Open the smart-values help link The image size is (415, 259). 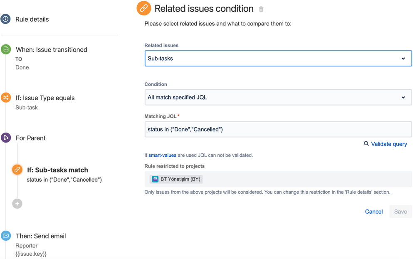162,155
